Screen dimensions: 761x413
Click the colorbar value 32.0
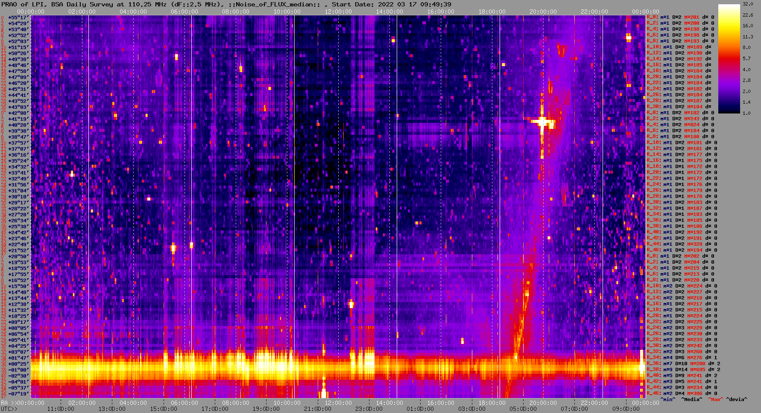tap(748, 4)
